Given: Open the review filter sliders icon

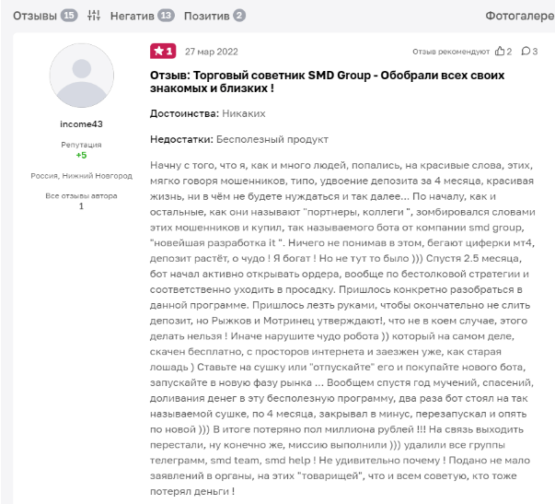Looking at the screenshot, I should tap(94, 16).
